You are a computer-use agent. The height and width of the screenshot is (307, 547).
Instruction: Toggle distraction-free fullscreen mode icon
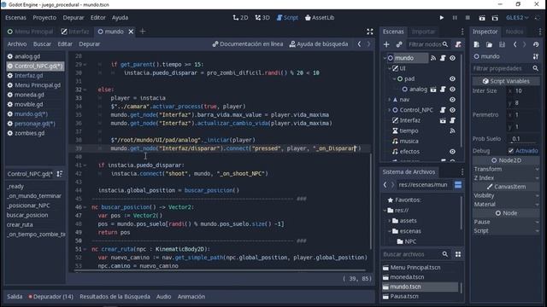(370, 32)
